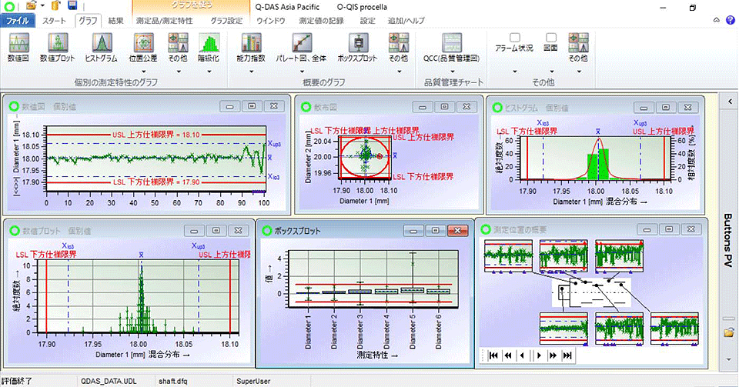
Task: Select top-left thumbnail in 測定位置の概要
Action: [x=509, y=256]
